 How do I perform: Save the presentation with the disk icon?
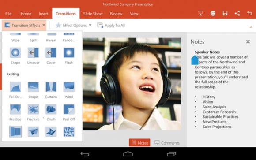[225, 13]
